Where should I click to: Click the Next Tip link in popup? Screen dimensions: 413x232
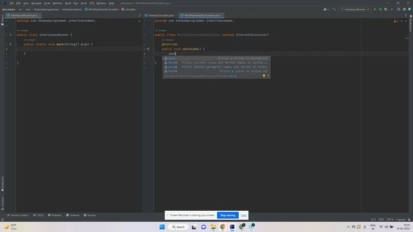tap(232, 76)
